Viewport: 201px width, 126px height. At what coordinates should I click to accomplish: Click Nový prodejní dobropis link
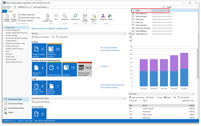(x=109, y=87)
